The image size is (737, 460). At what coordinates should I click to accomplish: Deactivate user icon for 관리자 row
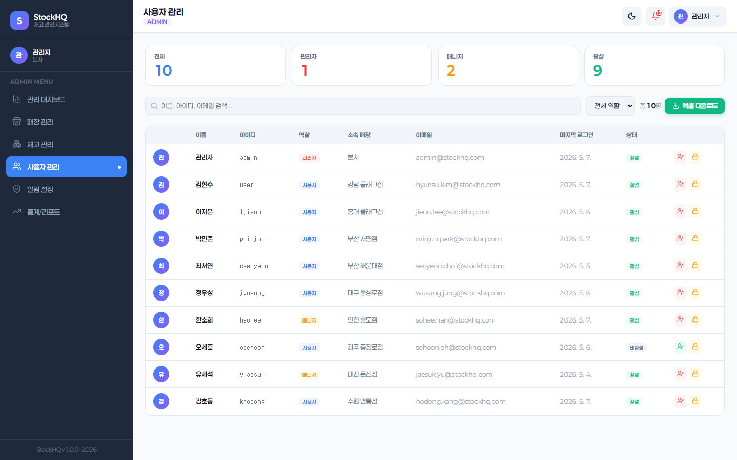680,157
